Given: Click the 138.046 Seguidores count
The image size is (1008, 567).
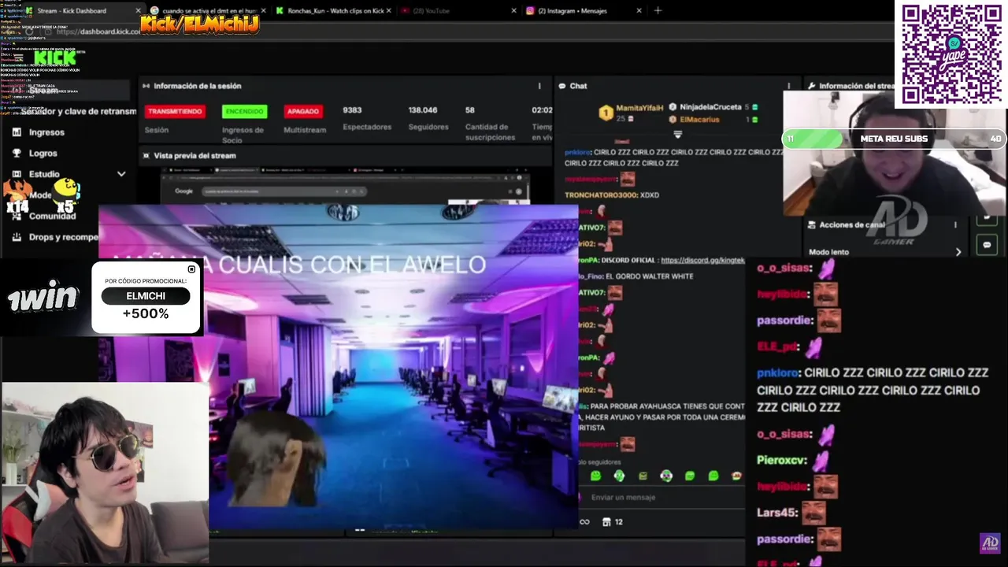Looking at the screenshot, I should tap(423, 110).
